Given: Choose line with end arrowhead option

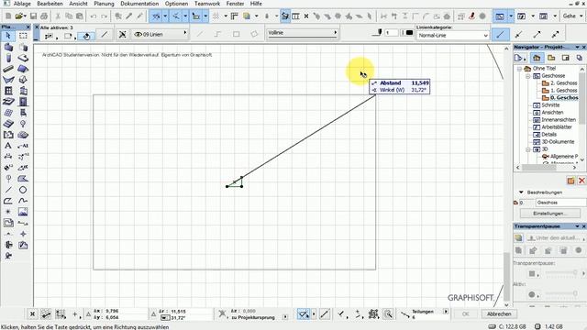Looking at the screenshot, I should tap(537, 35).
